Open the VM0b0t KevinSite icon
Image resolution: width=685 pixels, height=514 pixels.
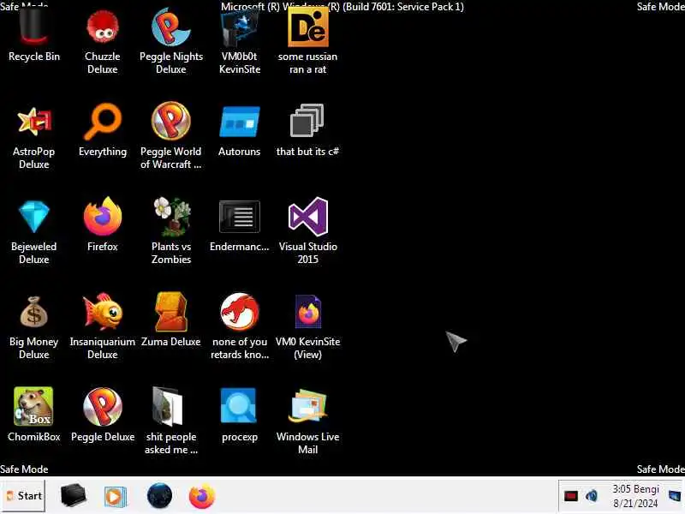[x=240, y=27]
